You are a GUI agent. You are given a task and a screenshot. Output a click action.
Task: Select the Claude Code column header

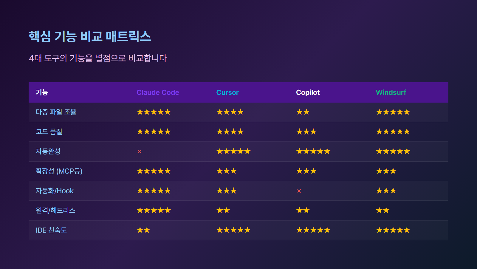[158, 92]
